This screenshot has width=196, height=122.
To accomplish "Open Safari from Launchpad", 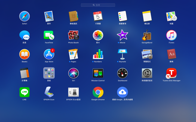I will (x=24, y=16).
